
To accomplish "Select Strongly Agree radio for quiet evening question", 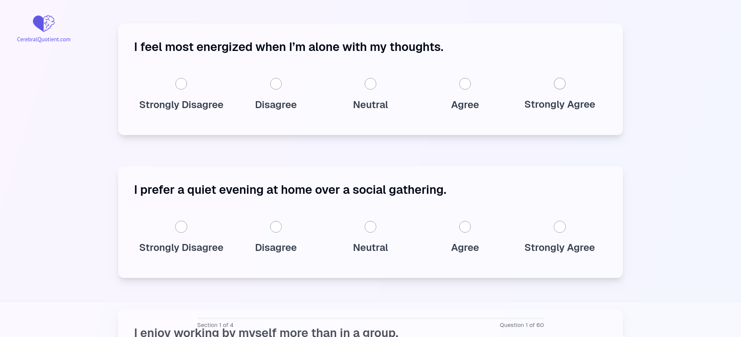I will (x=560, y=227).
